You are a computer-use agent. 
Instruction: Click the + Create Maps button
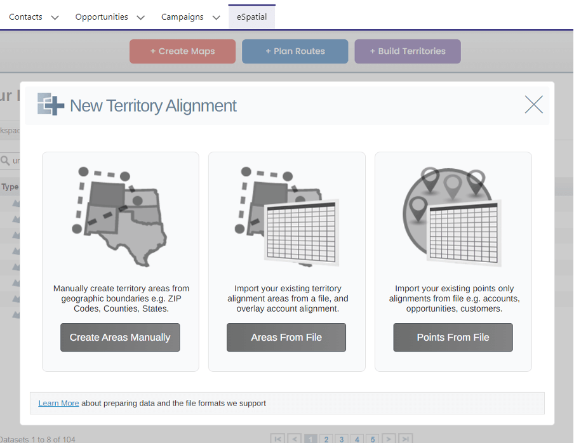(x=182, y=51)
